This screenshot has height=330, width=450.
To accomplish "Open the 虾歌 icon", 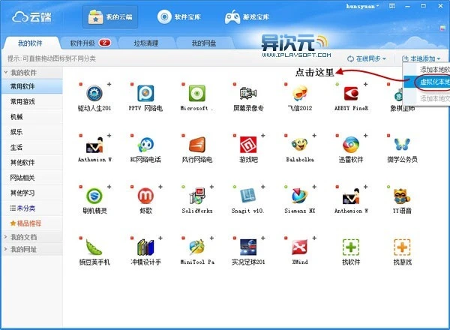I will (145, 196).
